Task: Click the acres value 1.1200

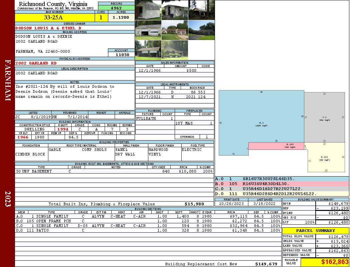Action: coord(121,18)
